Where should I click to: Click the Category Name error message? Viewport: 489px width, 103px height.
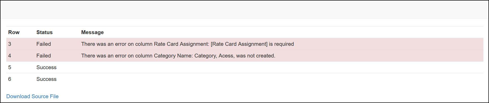pos(178,56)
